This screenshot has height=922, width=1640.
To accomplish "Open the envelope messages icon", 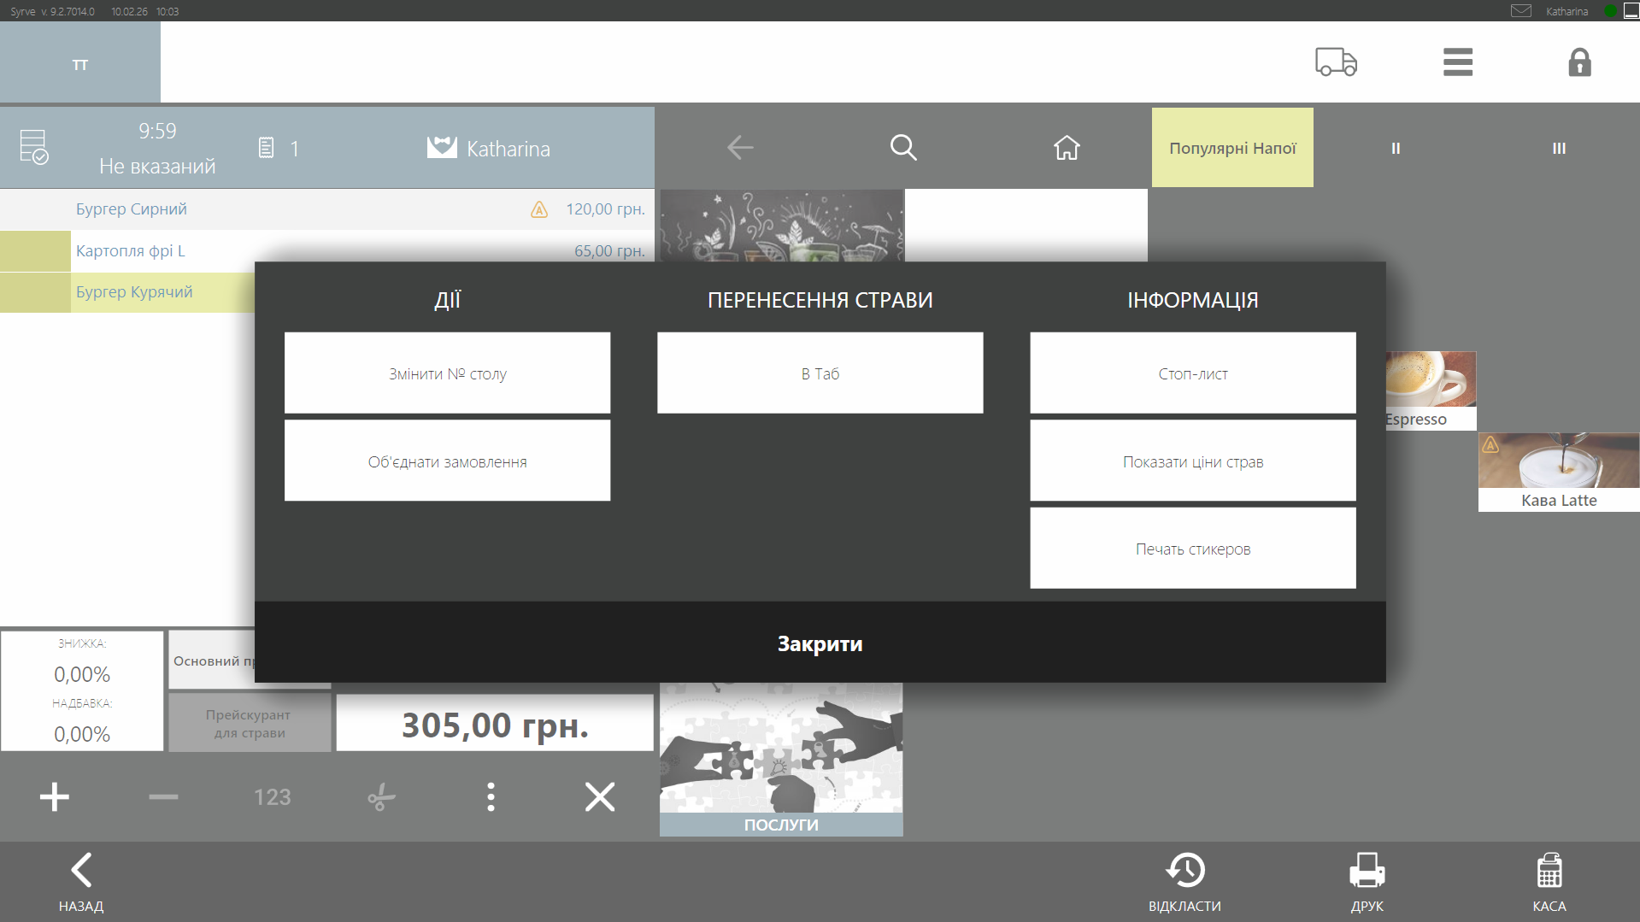I will pyautogui.click(x=1520, y=11).
